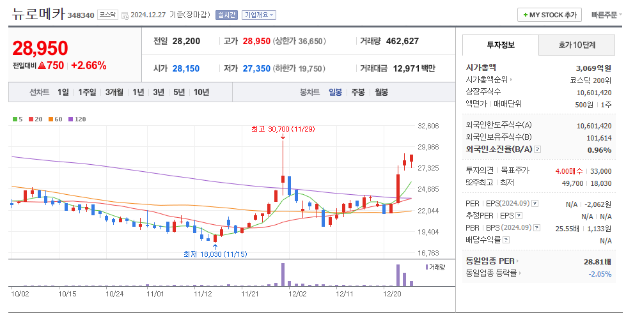Click the 최고 30,700 (11/29) chart marker

(x=283, y=129)
